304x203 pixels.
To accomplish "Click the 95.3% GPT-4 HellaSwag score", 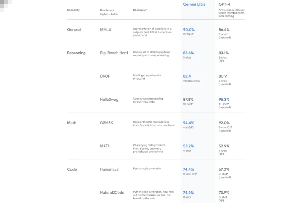I will click(224, 99).
